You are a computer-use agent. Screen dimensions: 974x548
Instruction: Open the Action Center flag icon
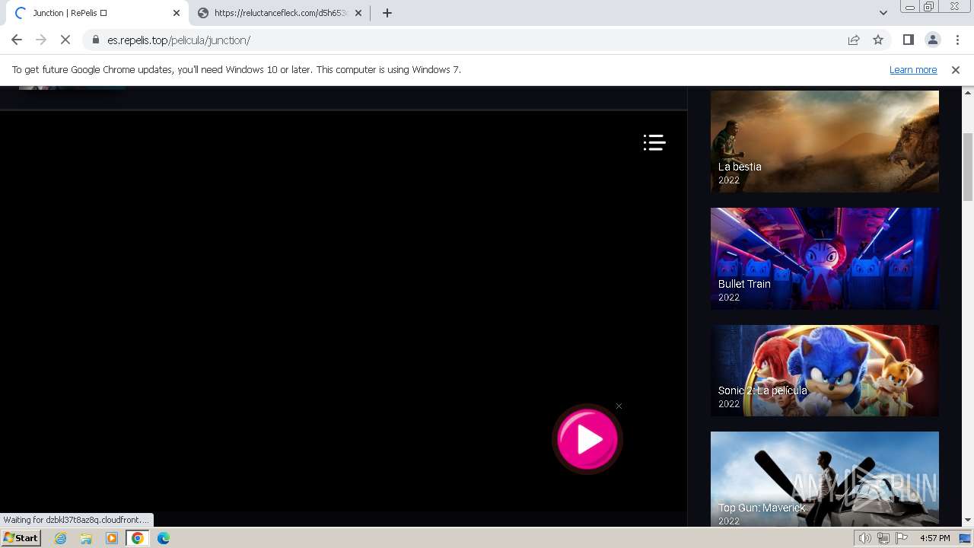coord(902,538)
